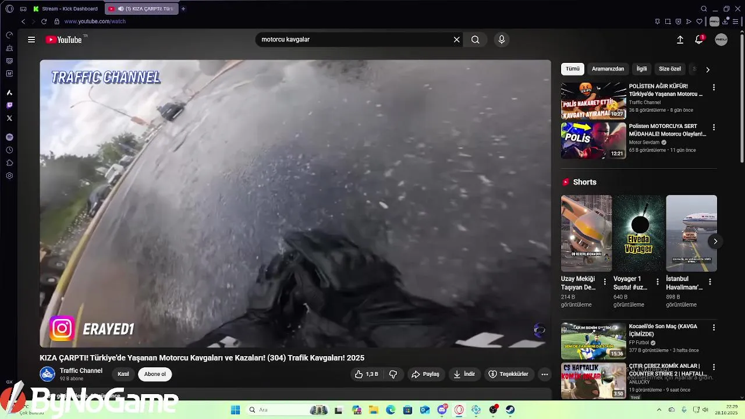Open a new browser tab

[x=183, y=9]
